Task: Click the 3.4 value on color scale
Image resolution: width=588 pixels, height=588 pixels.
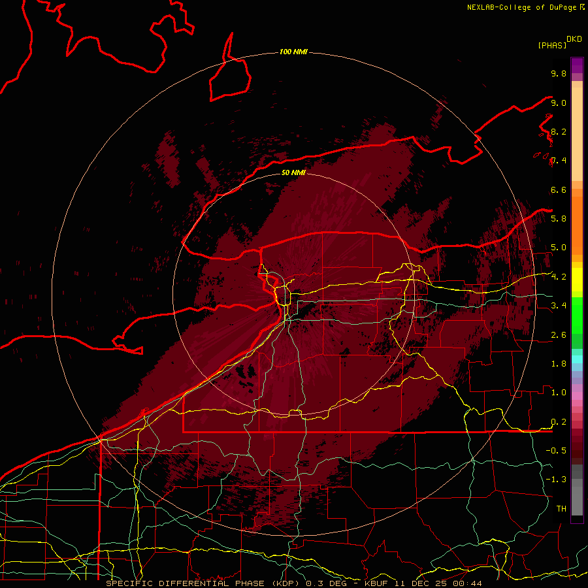Action: pos(559,306)
